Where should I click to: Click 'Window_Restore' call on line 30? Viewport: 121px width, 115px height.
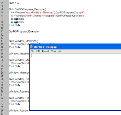[19, 92]
